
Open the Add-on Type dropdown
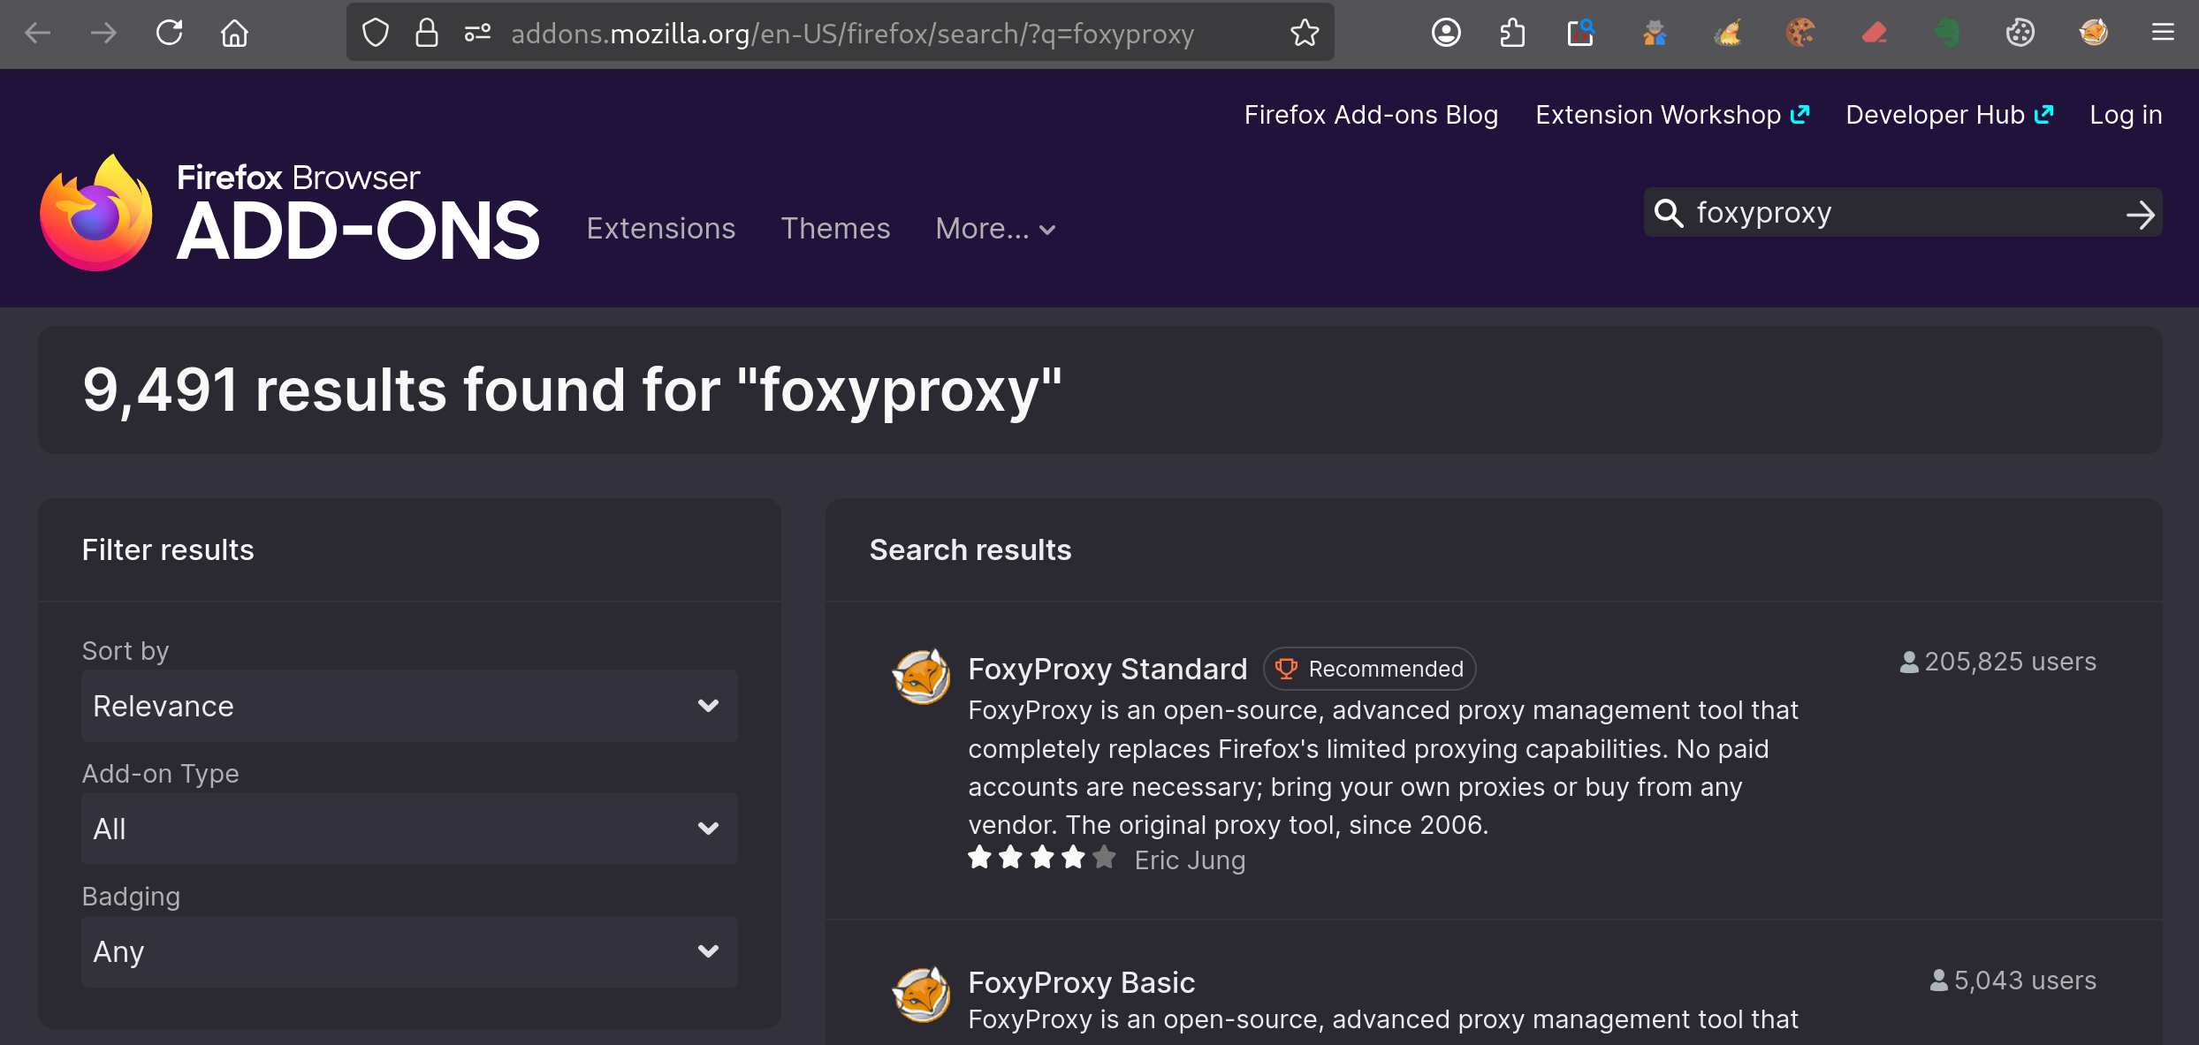click(409, 829)
